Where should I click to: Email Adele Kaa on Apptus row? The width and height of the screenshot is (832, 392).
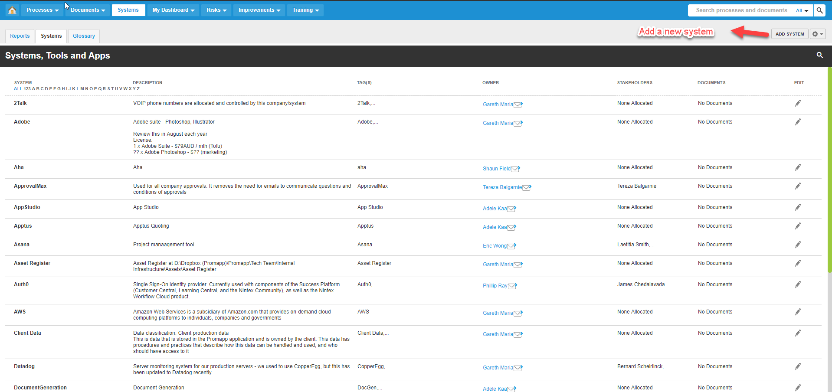tap(512, 227)
